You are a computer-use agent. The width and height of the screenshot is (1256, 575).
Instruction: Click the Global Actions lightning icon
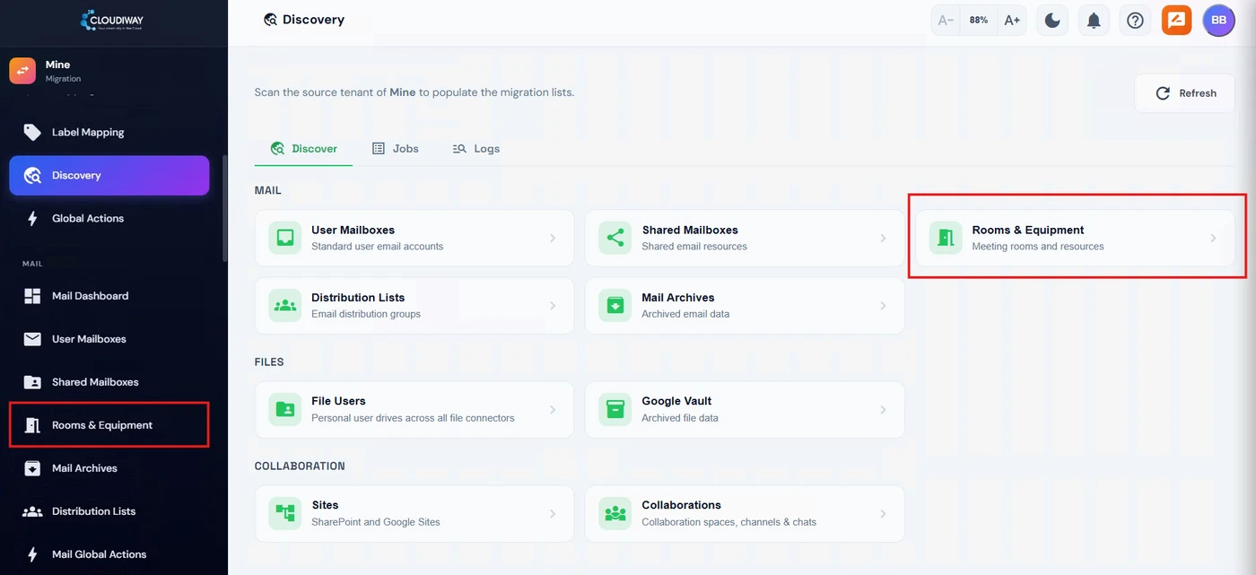coord(32,218)
